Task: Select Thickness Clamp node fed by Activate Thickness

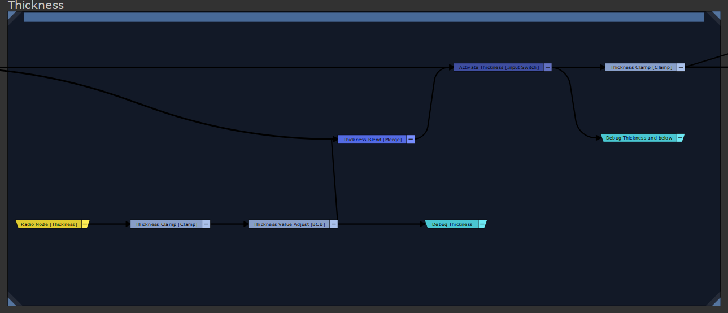Action: tap(641, 67)
